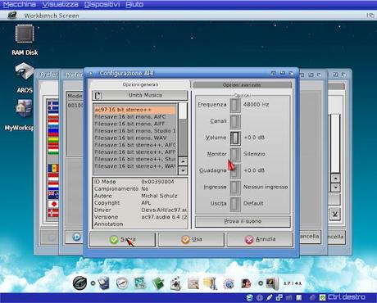
Task: Click the scroll-up arrow in the rightmost background window
Action: click(x=335, y=179)
